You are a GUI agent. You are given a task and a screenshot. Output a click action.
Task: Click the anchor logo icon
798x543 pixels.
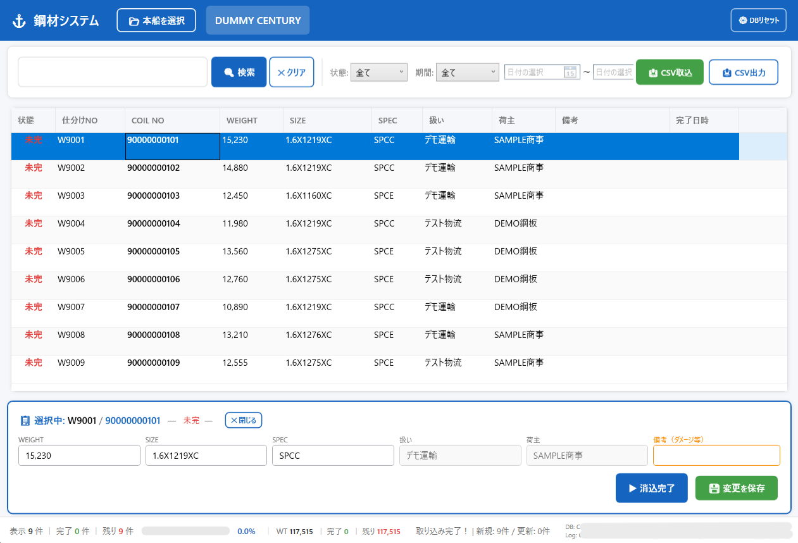[19, 21]
